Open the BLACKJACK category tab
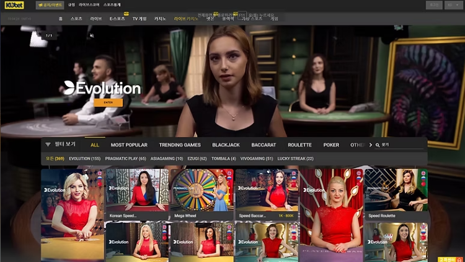Image resolution: width=465 pixels, height=262 pixels. [226, 145]
